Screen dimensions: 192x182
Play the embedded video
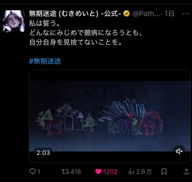click(x=110, y=116)
